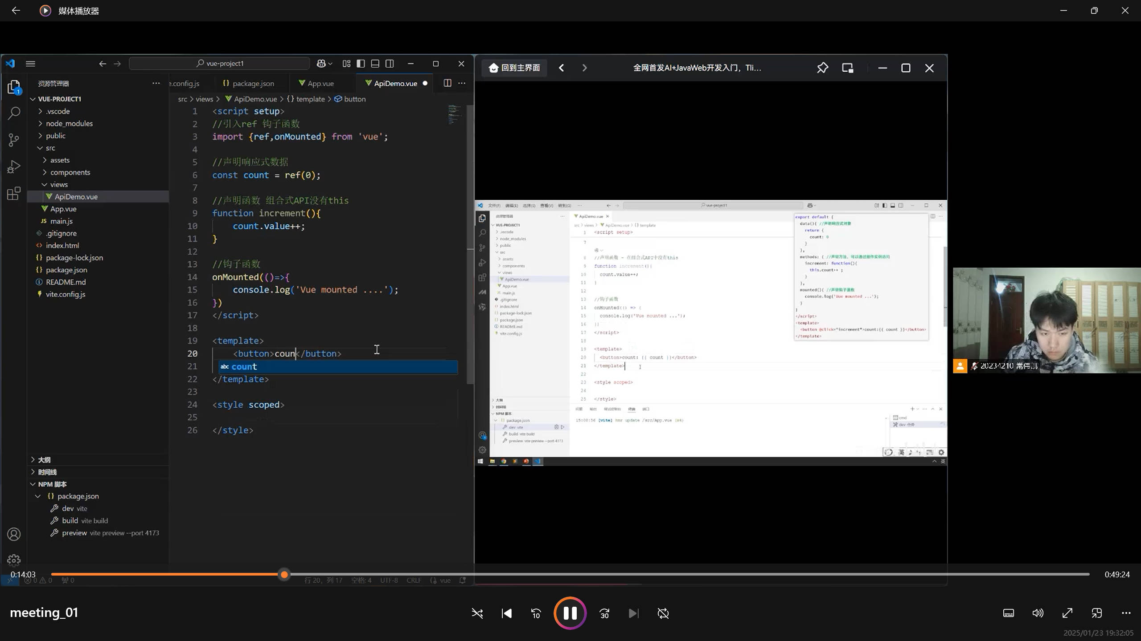Expand components folder
1141x641 pixels.
pos(98,172)
